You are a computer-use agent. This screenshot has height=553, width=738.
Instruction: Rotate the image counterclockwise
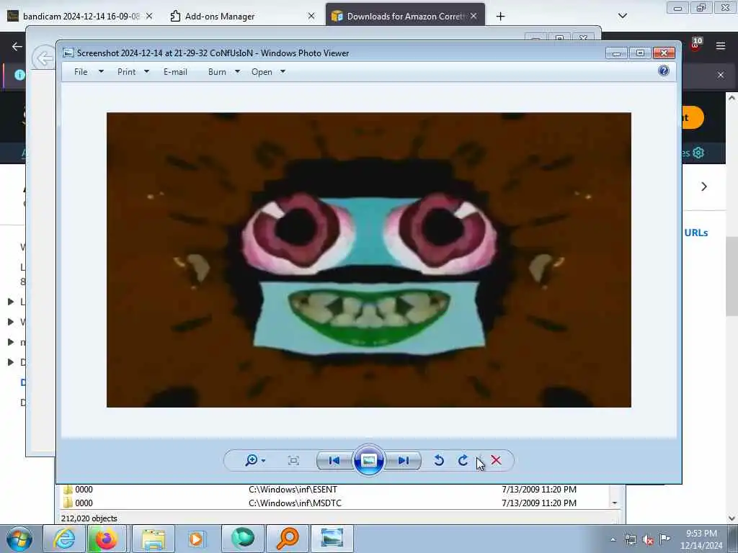[x=439, y=460]
